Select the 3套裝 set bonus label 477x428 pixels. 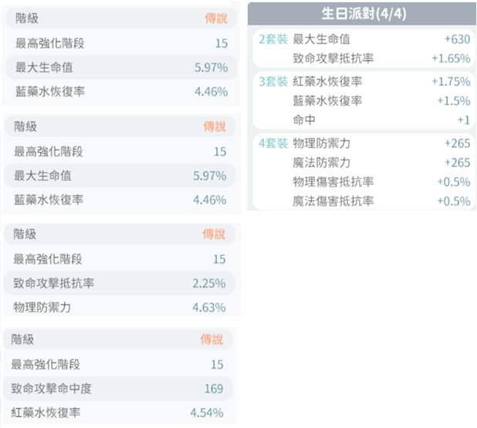273,82
